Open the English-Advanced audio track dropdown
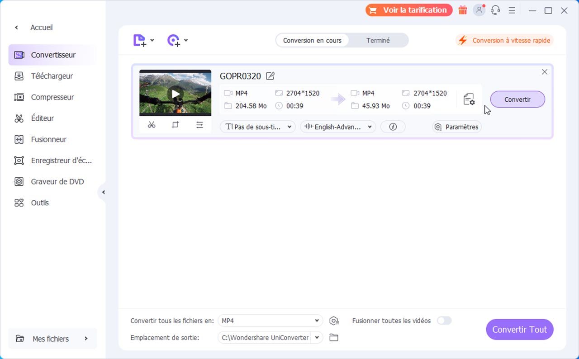 click(x=338, y=127)
